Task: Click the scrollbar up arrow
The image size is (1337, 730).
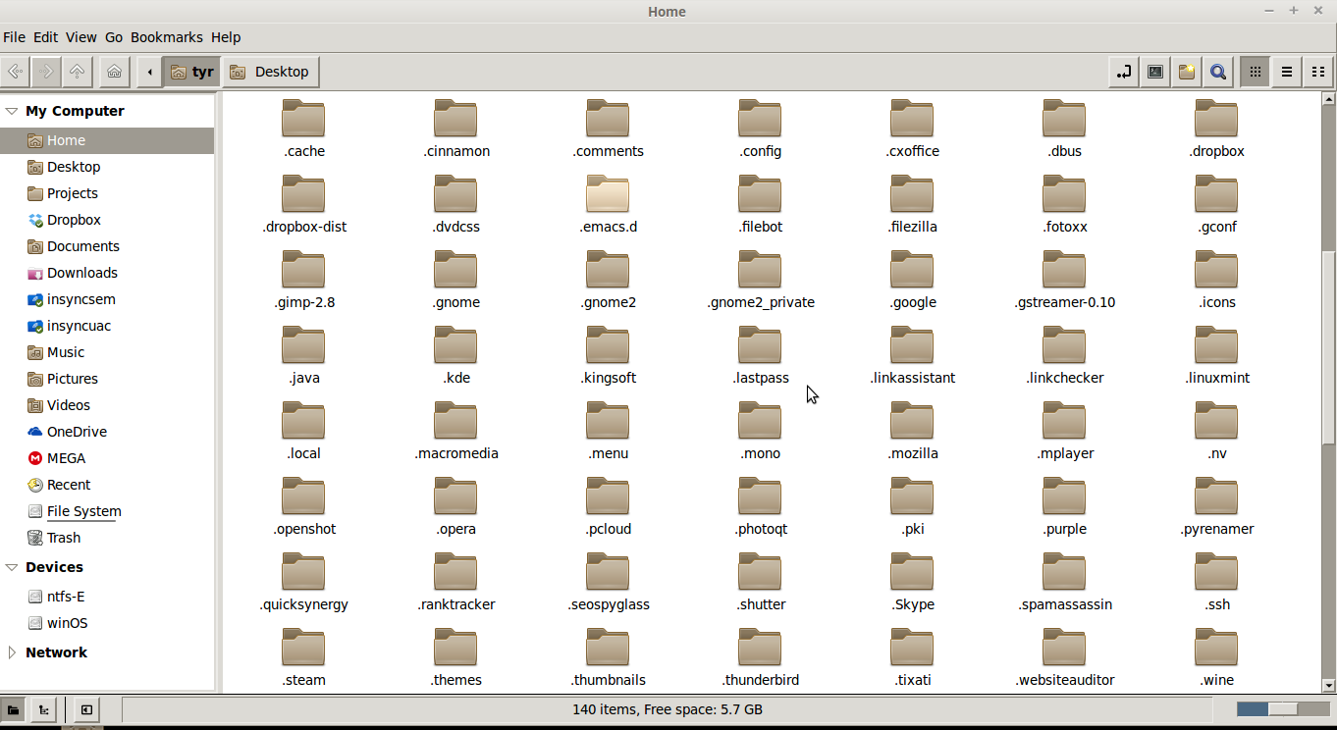Action: (x=1328, y=98)
